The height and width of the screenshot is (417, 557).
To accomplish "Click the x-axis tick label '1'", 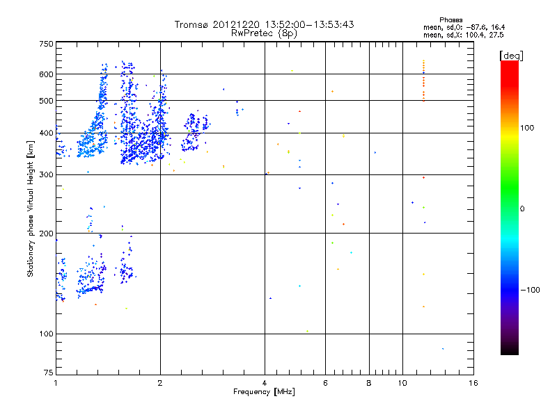I will point(56,383).
